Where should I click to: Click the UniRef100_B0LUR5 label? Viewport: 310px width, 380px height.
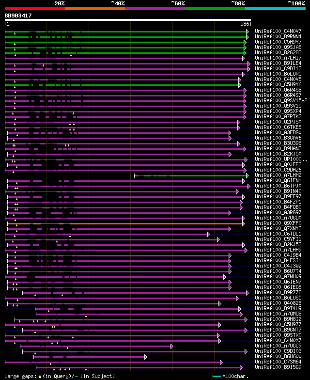tap(278, 74)
